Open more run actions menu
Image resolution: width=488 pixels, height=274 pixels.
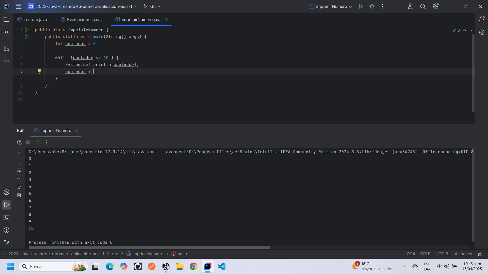click(x=382, y=6)
